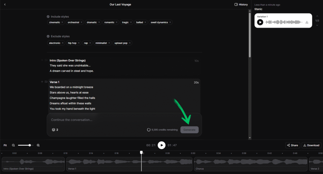The width and height of the screenshot is (323, 174).
Task: Download Variation 1 track
Action: click(x=307, y=22)
